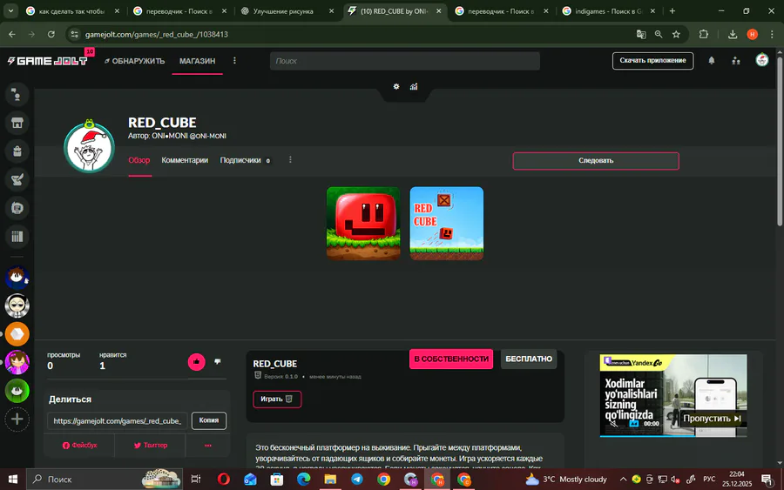Click Chrome zoom magnifier icon

pyautogui.click(x=659, y=35)
